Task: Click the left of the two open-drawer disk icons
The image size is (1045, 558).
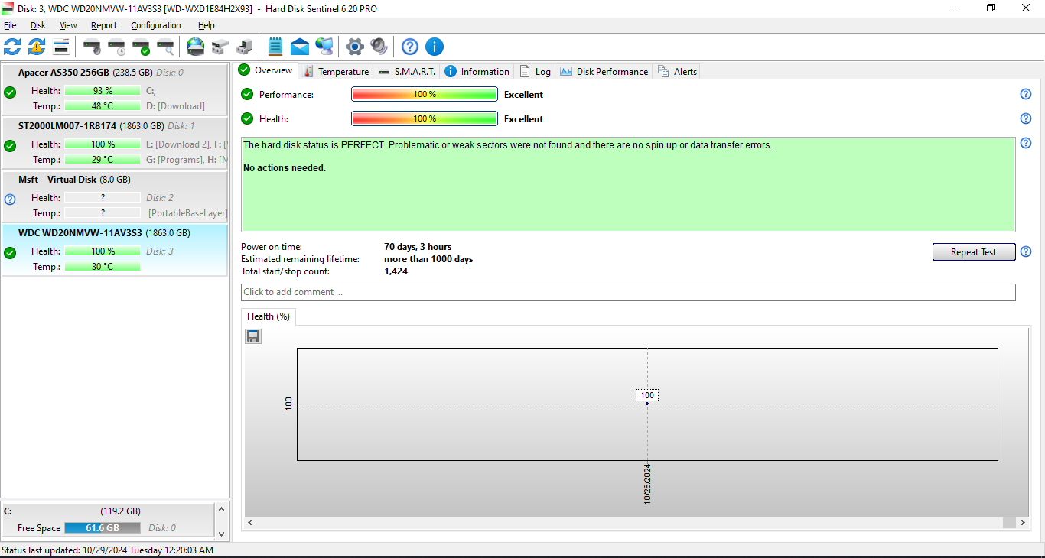Action: point(220,47)
